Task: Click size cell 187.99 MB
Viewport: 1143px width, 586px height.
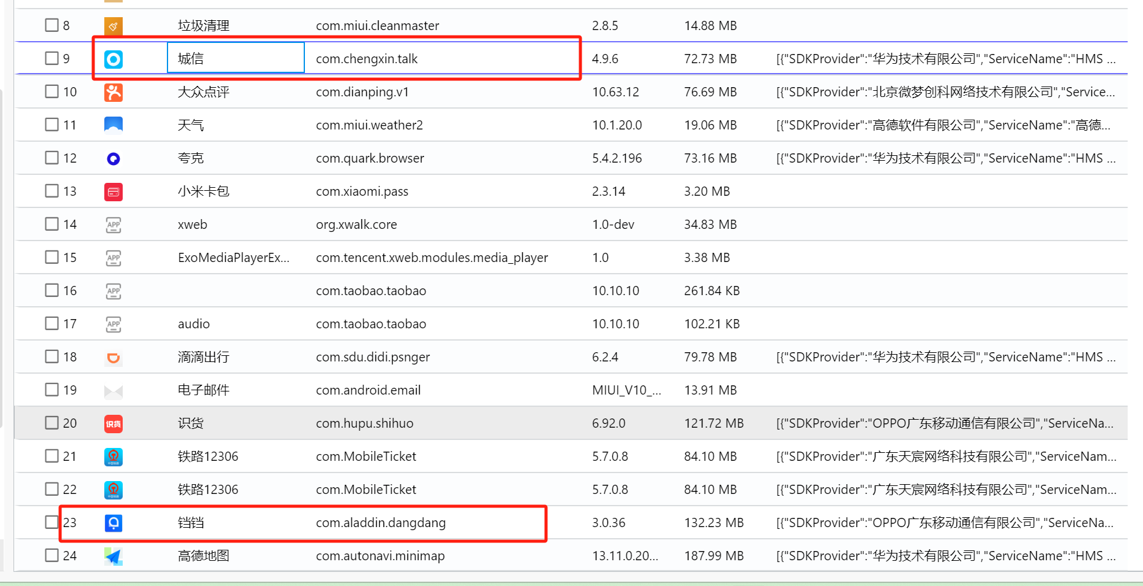Action: (x=714, y=556)
